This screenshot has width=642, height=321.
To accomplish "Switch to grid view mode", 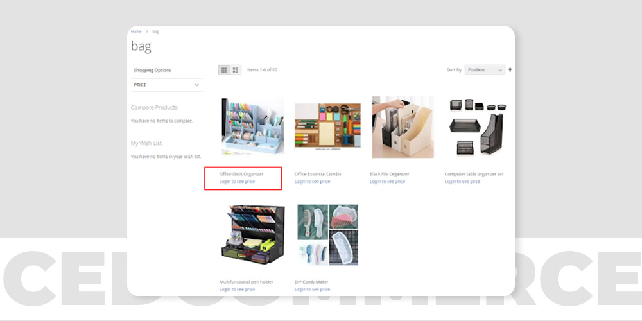I will coord(224,70).
